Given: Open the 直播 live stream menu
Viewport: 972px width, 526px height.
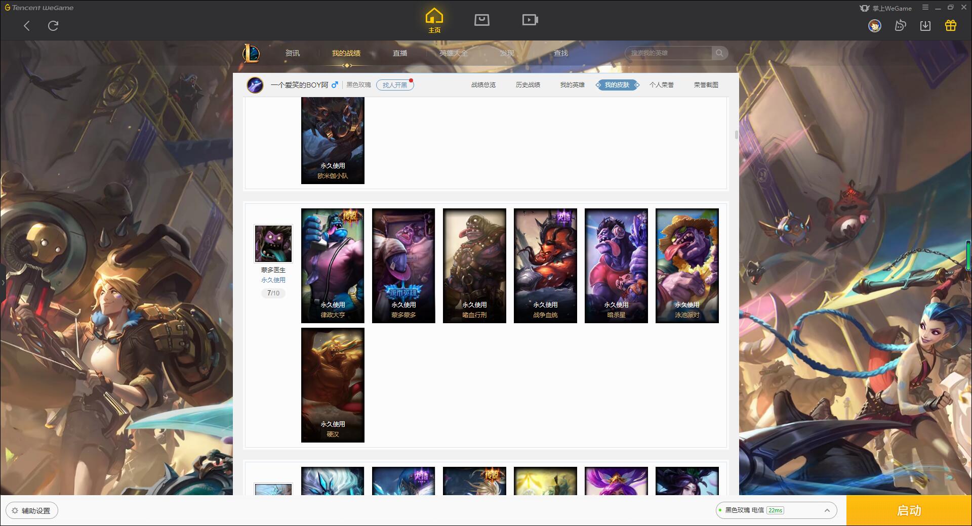Looking at the screenshot, I should click(x=400, y=53).
